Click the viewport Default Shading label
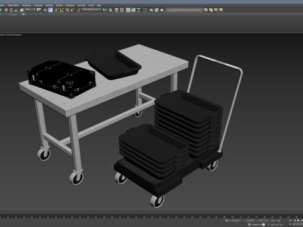The image size is (303, 227). 13,35
